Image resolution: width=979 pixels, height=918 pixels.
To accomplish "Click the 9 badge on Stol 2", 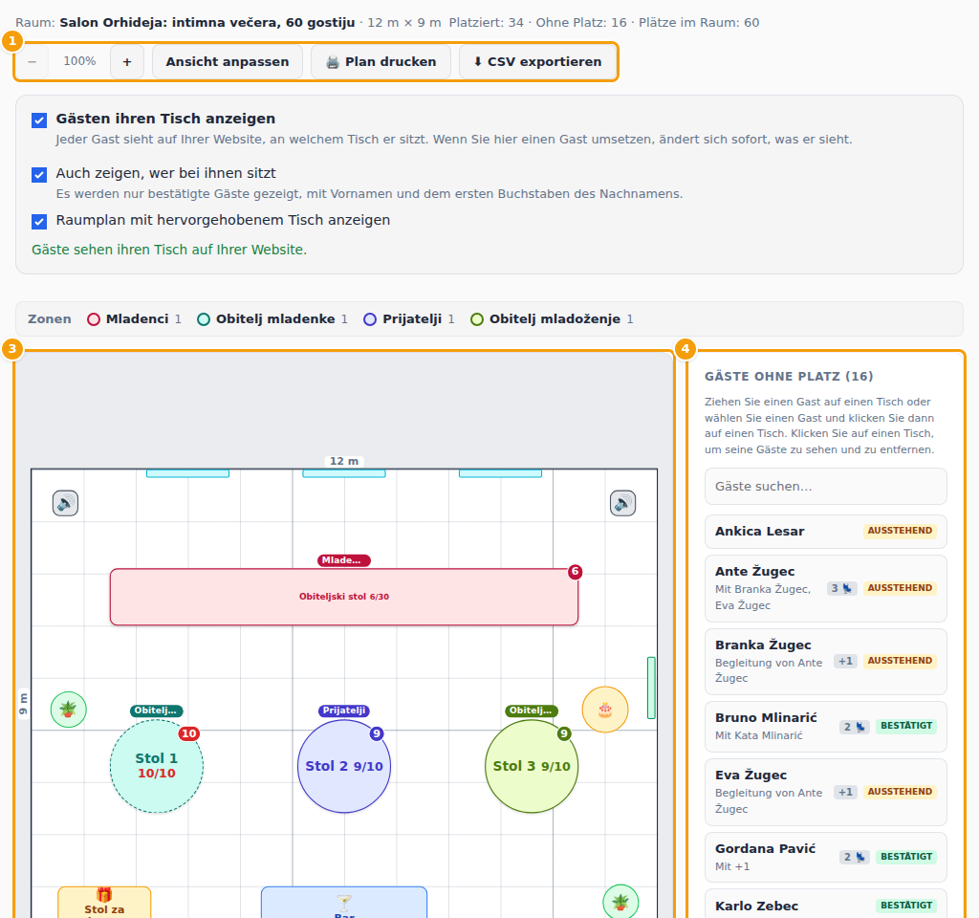I will click(x=377, y=733).
